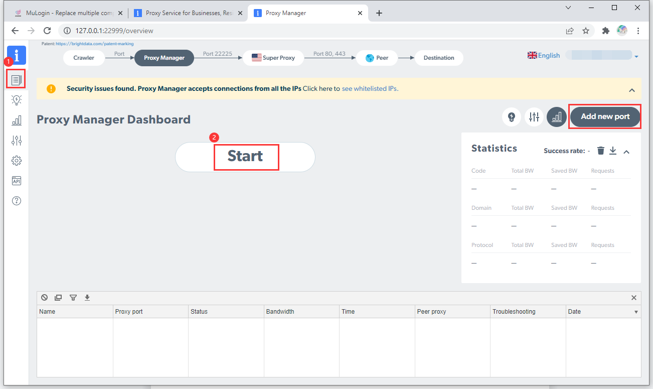Image resolution: width=653 pixels, height=389 pixels.
Task: Collapse the security issues warning banner
Action: point(631,90)
